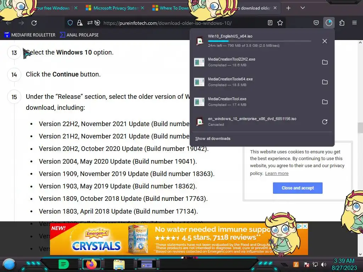The image size is (363, 272).
Task: Open File Explorer from taskbar
Action: tap(119, 264)
